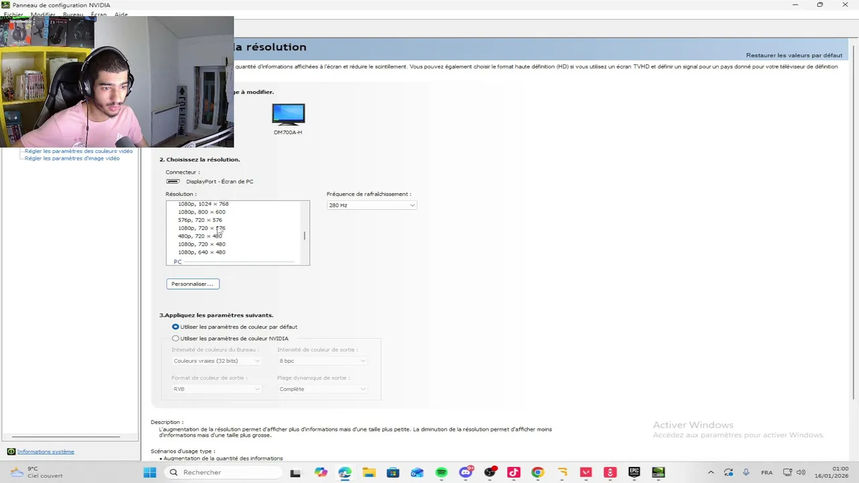Open Task View in taskbar
Image resolution: width=859 pixels, height=483 pixels.
pyautogui.click(x=295, y=472)
